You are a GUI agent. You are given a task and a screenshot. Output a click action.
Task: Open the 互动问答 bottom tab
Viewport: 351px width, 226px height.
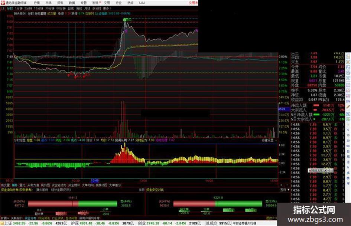point(71,218)
